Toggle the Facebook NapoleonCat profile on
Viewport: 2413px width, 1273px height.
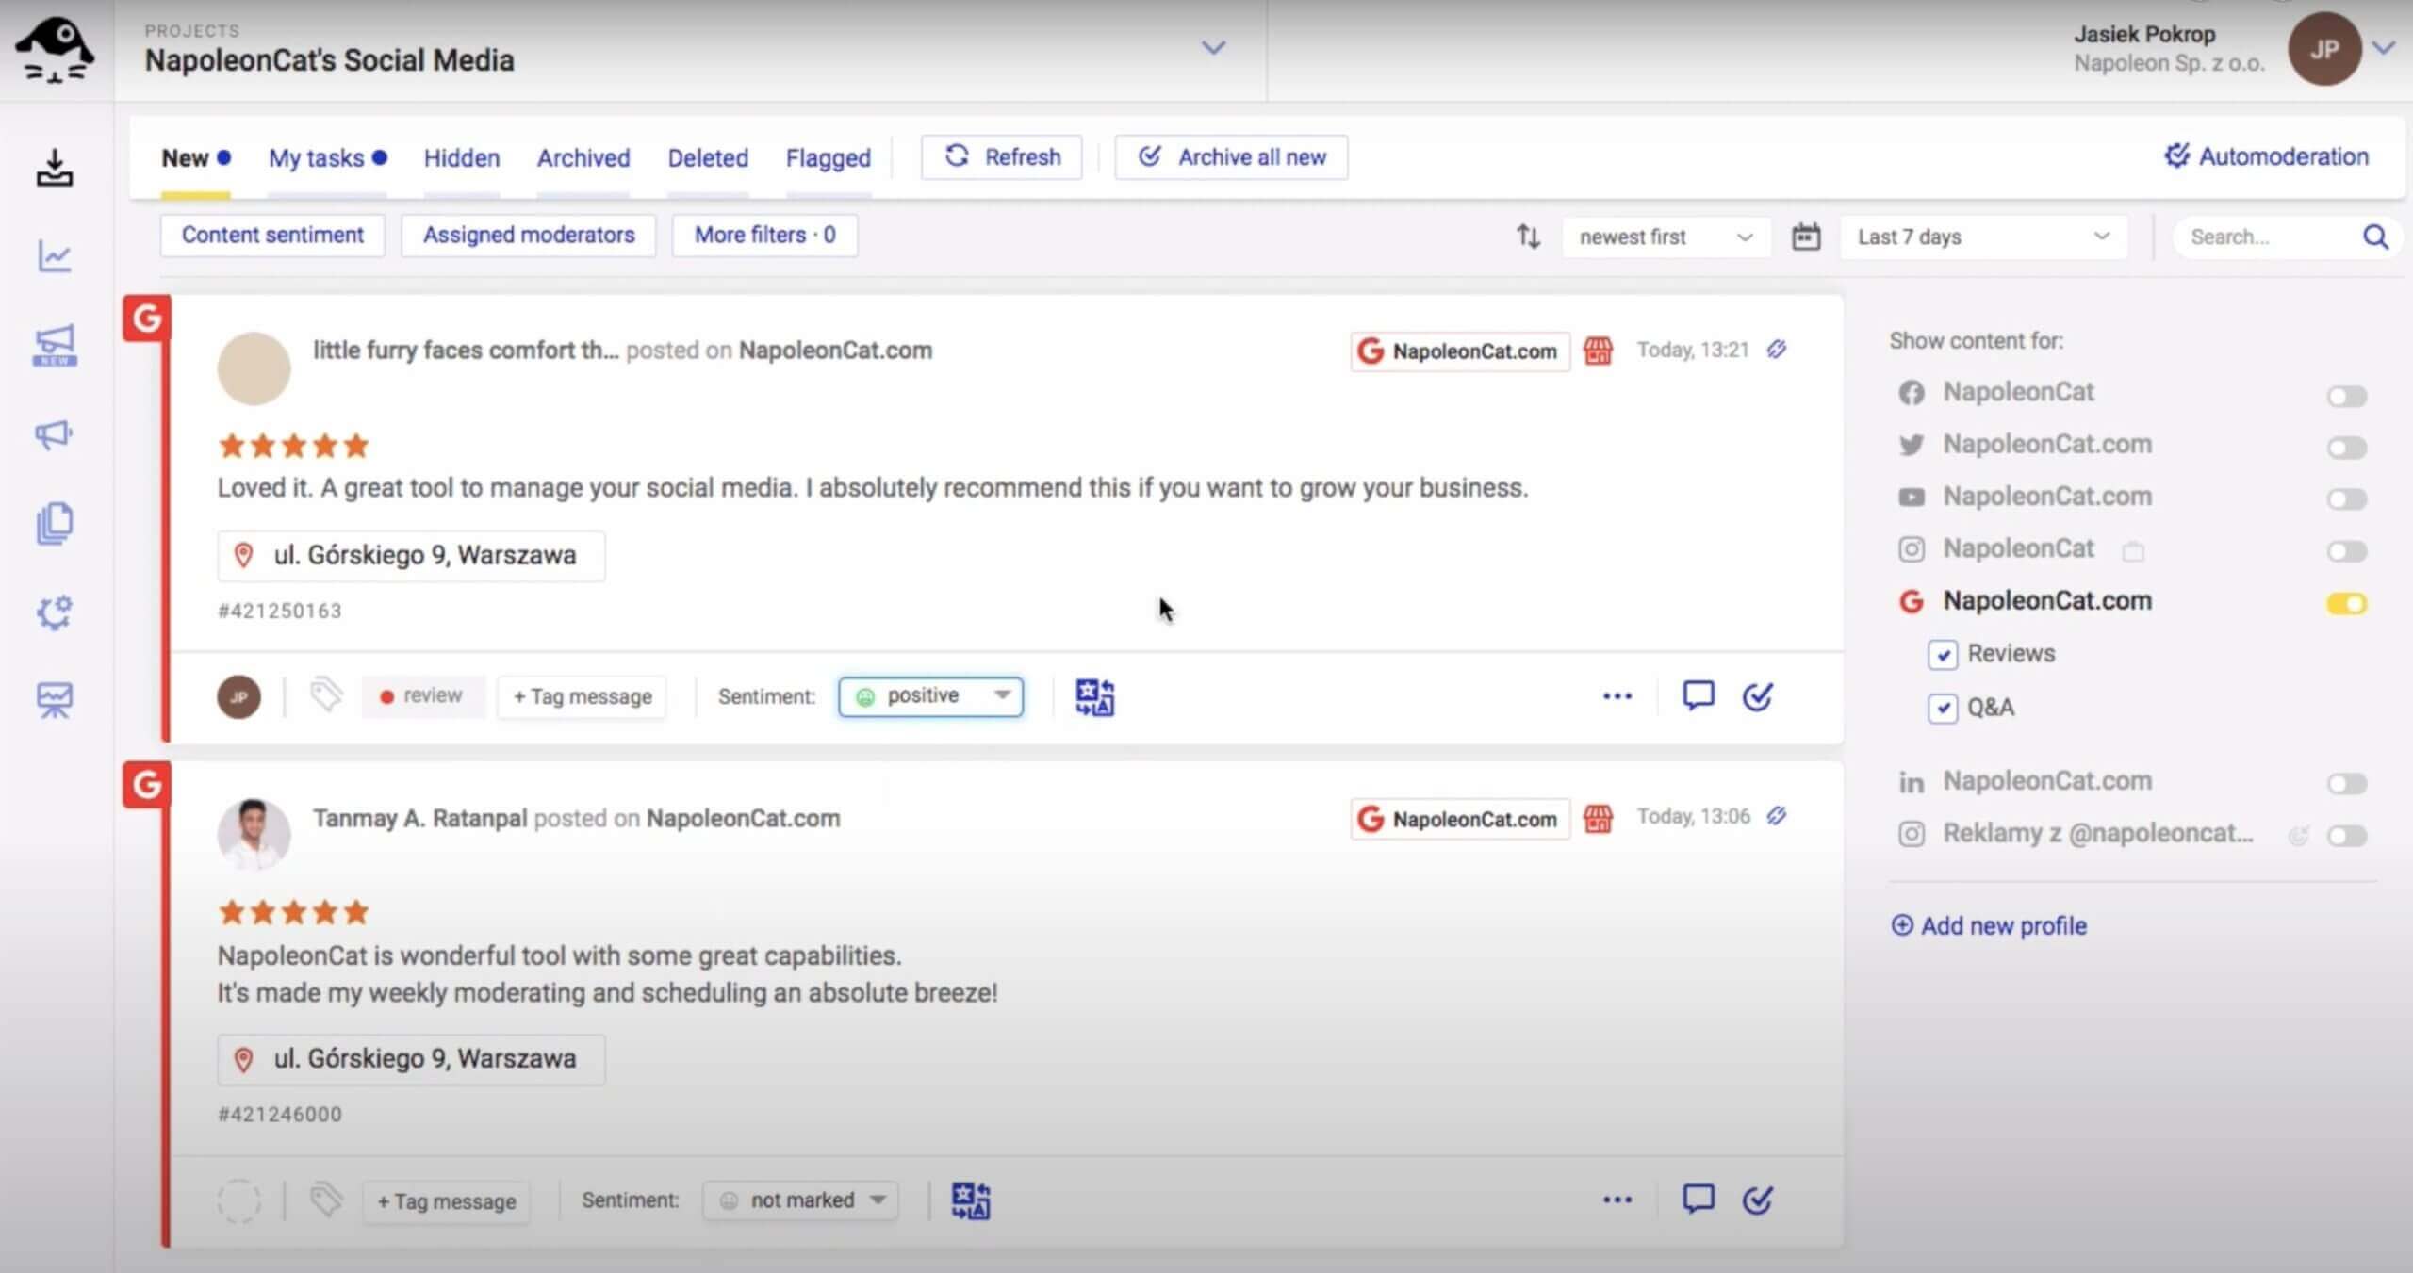click(x=2346, y=396)
